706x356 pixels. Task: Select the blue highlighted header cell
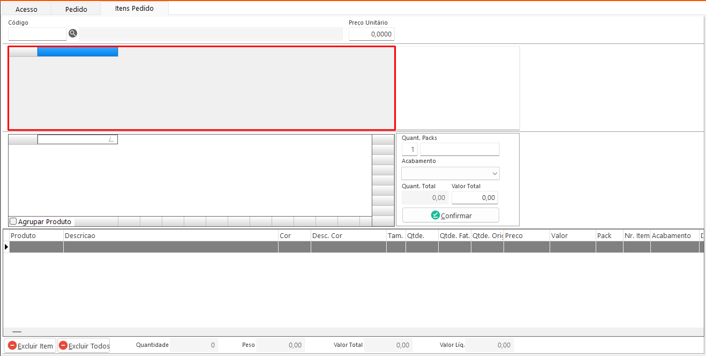[77, 51]
